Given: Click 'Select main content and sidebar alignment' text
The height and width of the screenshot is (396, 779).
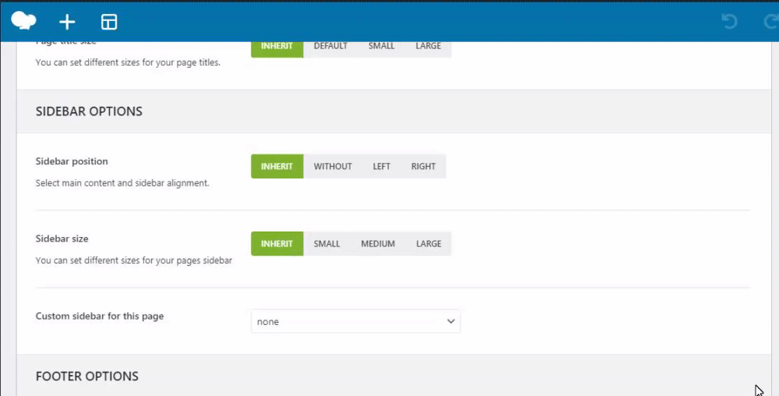Looking at the screenshot, I should pyautogui.click(x=123, y=183).
